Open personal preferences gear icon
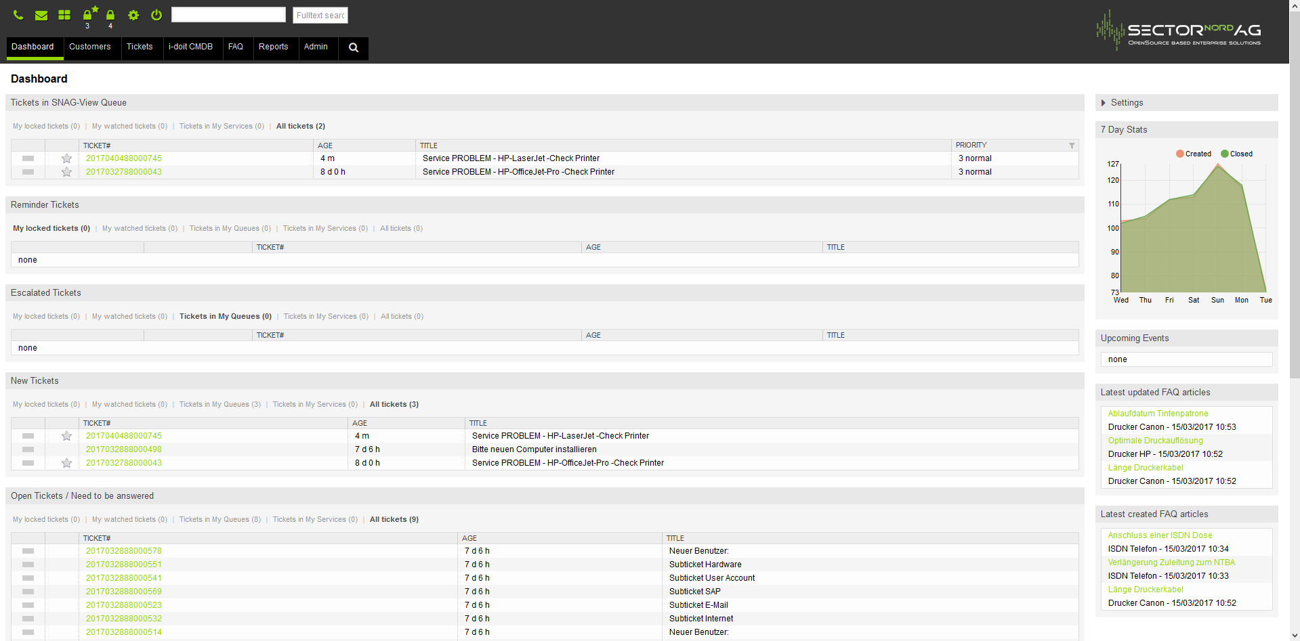Image resolution: width=1300 pixels, height=641 pixels. 133,15
